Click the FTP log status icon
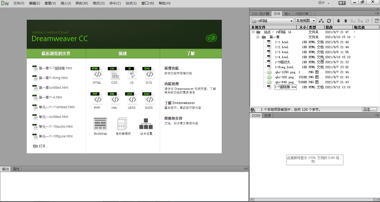 (x=253, y=110)
